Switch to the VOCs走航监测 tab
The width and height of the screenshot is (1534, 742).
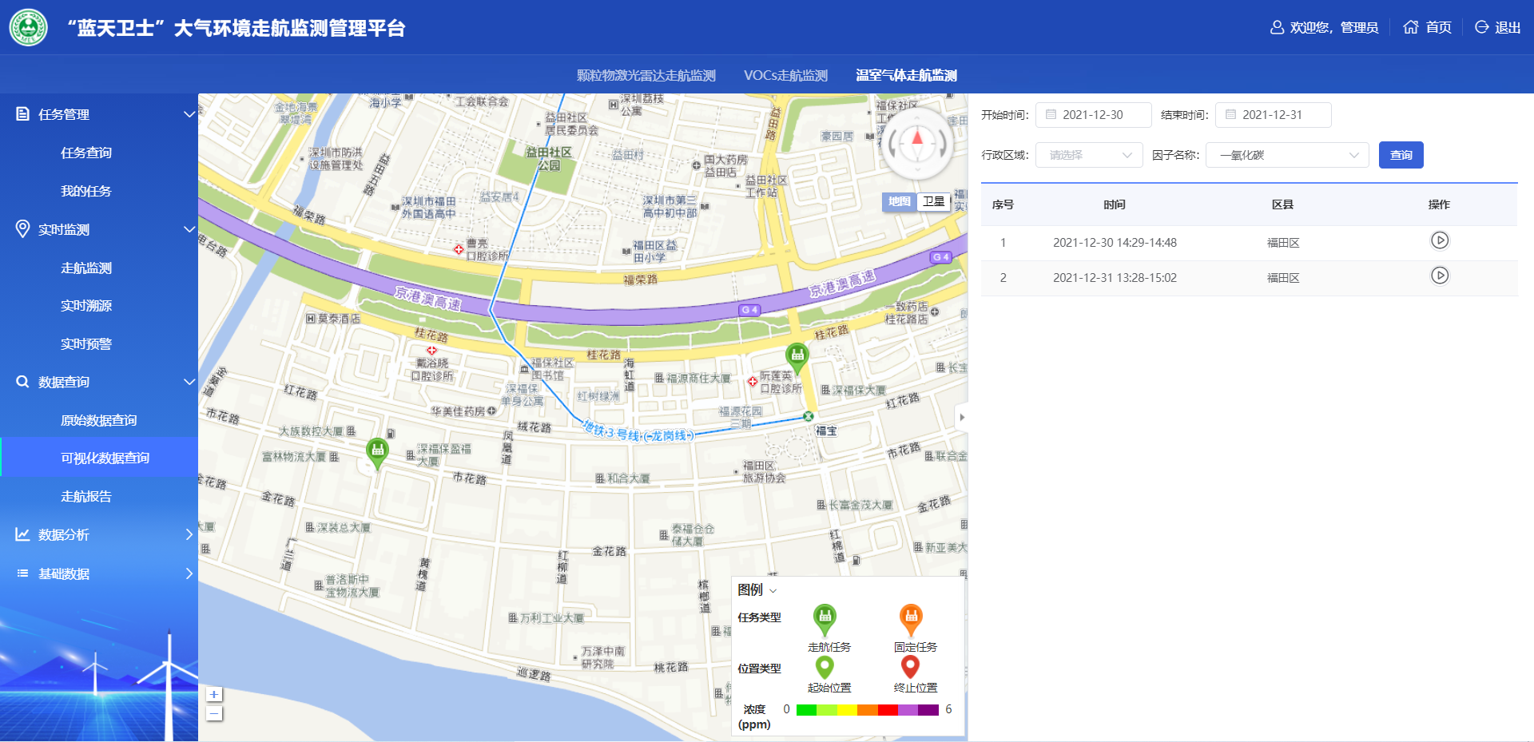tap(785, 75)
